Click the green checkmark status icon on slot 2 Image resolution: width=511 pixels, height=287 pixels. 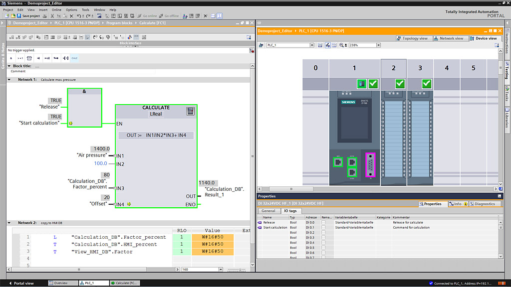coord(400,83)
